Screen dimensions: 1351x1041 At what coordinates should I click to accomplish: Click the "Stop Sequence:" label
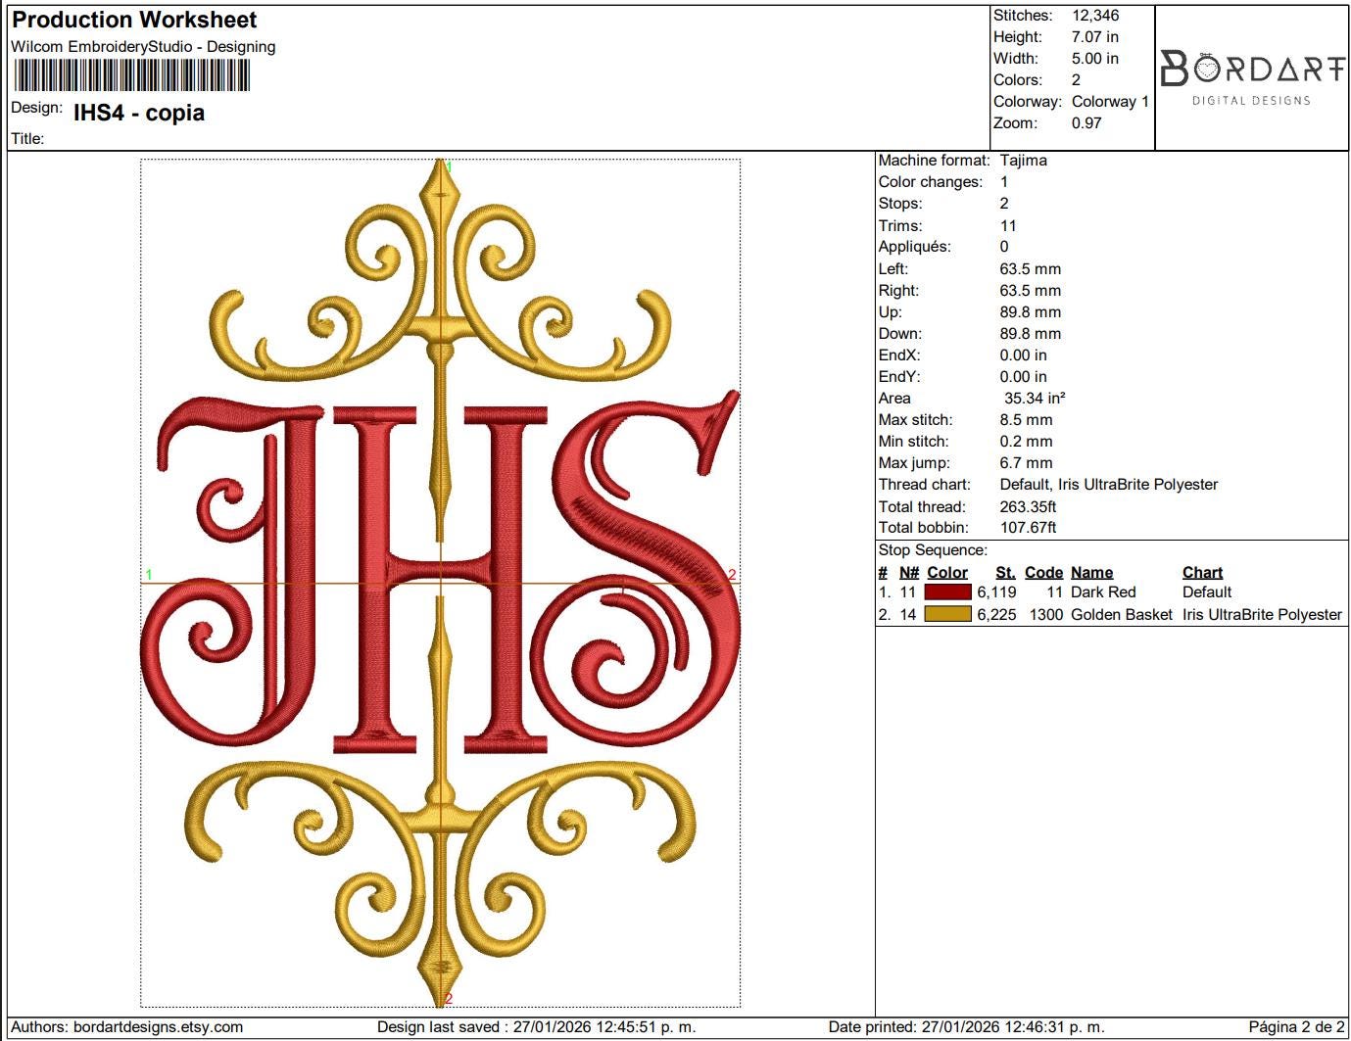click(933, 549)
